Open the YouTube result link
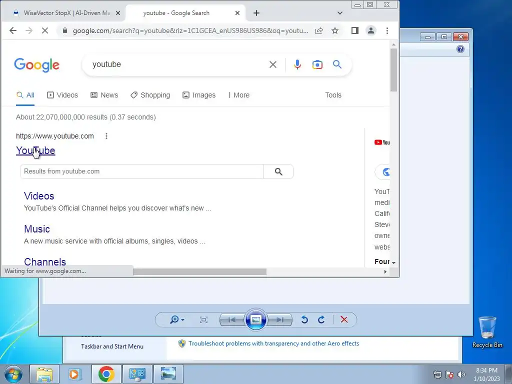512x384 pixels. point(35,150)
